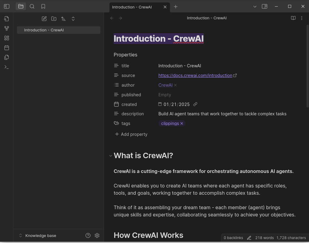Viewport: 309px width, 243px height.
Task: Toggle the left sidebar
Action: click(7, 6)
